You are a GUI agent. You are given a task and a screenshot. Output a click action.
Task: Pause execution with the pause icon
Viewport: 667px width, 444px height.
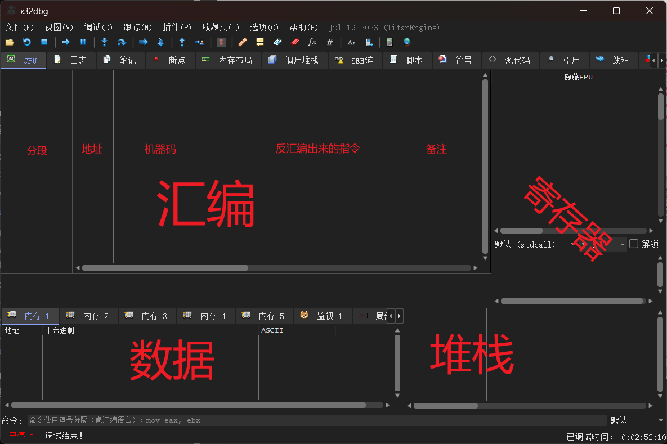pos(83,42)
